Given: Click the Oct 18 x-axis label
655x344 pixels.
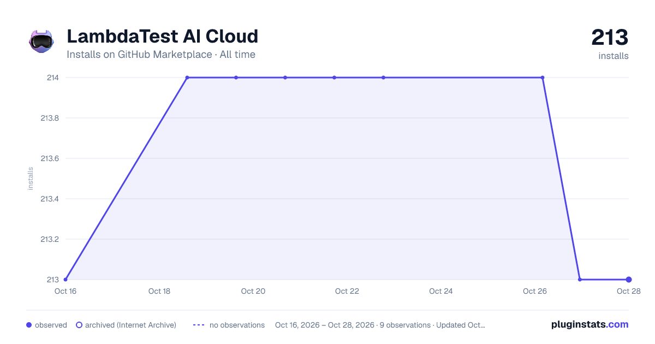Looking at the screenshot, I should (159, 291).
